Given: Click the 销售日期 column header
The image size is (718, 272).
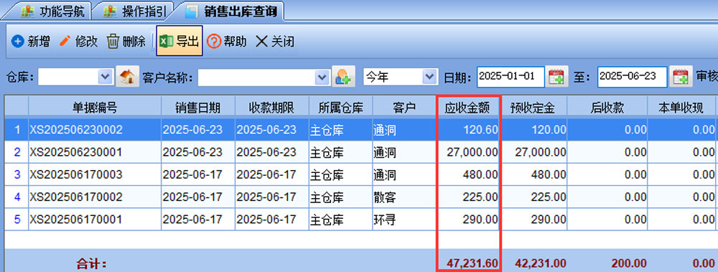Looking at the screenshot, I should [198, 108].
